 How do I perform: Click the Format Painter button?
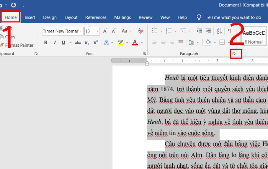(18, 45)
